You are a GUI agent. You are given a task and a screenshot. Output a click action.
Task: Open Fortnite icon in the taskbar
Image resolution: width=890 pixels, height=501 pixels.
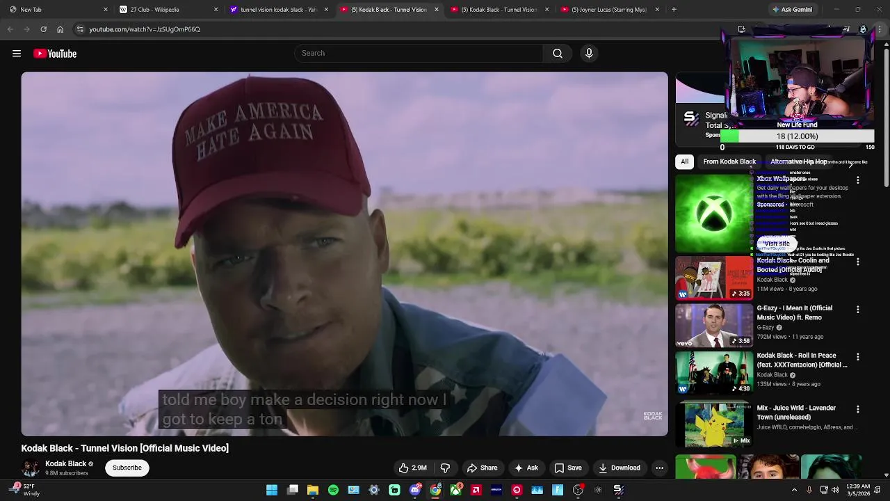tap(558, 490)
